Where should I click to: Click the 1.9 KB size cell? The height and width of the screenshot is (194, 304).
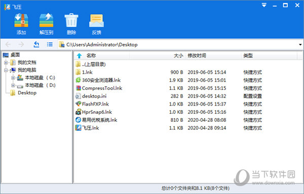click(176, 80)
